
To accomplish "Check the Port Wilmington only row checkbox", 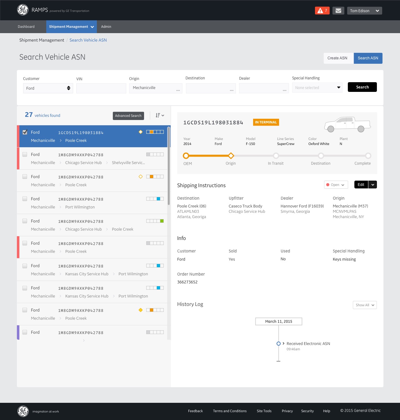I will 25,199.
